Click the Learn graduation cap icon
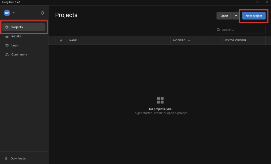Viewport: 271px width, 164px height. point(7,45)
